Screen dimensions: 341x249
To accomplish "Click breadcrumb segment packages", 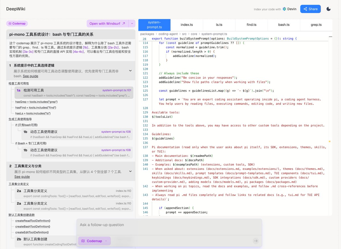I will coord(147,34).
